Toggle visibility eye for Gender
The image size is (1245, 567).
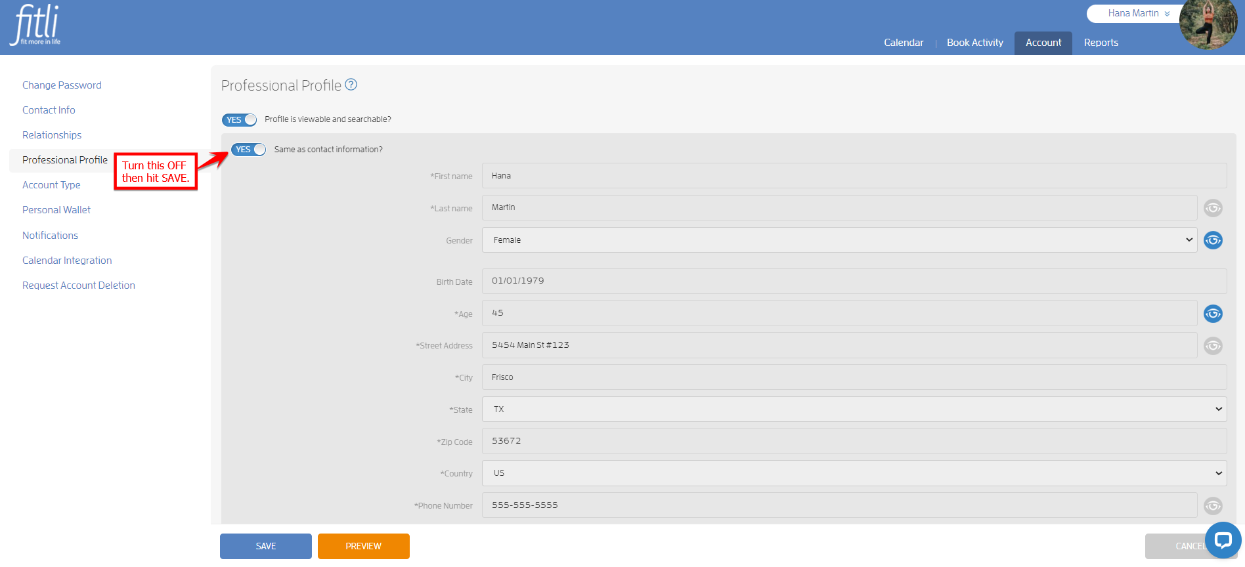(1213, 240)
